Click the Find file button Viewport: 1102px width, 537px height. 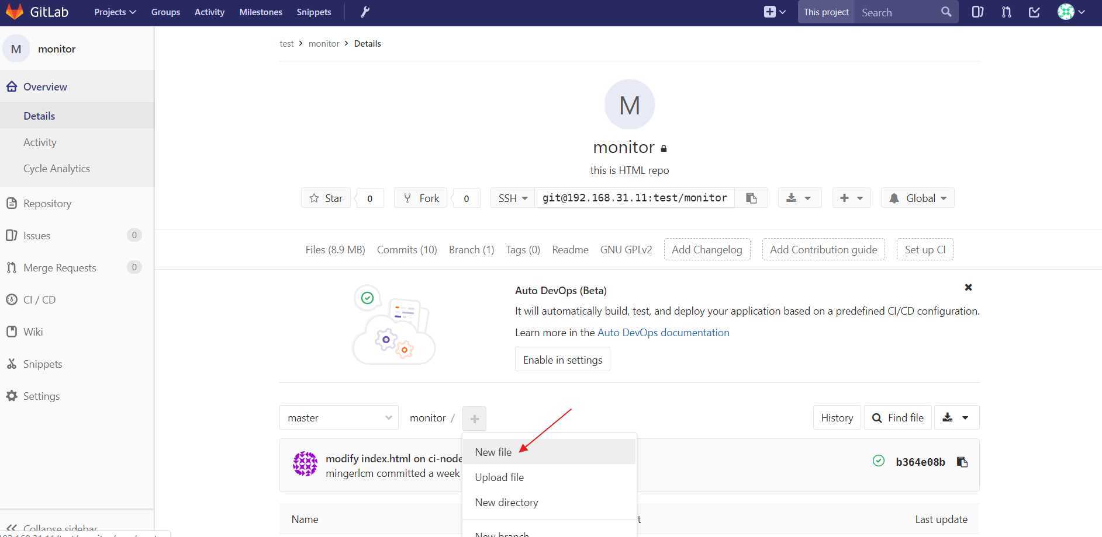[897, 418]
